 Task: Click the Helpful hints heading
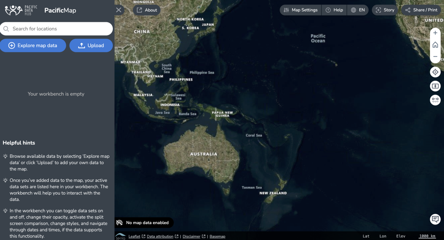(19, 143)
